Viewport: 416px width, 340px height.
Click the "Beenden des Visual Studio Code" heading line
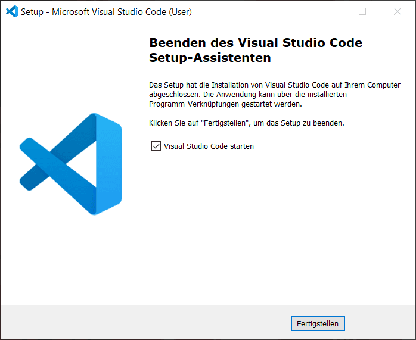tap(255, 43)
